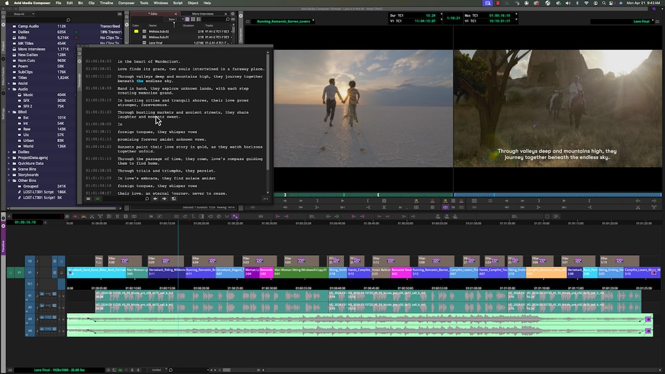The height and width of the screenshot is (374, 665).
Task: Open the Running_Romantic_Barren_Lovers clip name menu
Action: tap(313, 20)
